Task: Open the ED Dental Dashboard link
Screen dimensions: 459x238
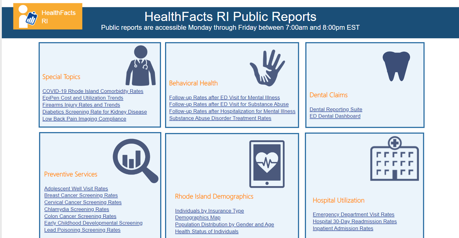Action: click(x=335, y=116)
